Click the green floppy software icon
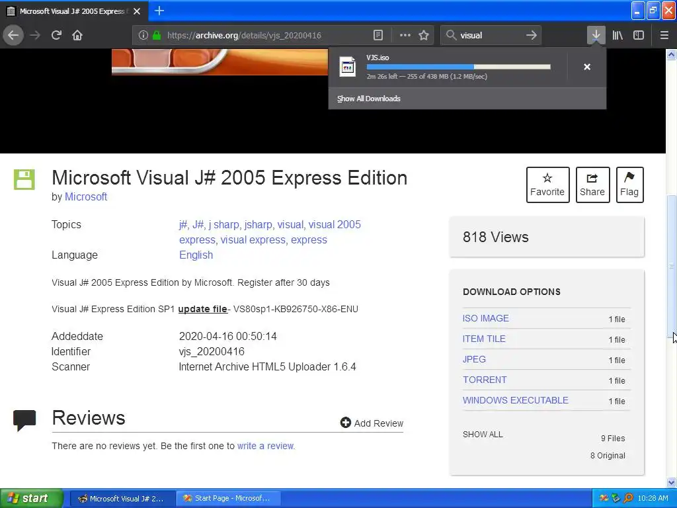Screen dimensions: 677x508 [24, 179]
